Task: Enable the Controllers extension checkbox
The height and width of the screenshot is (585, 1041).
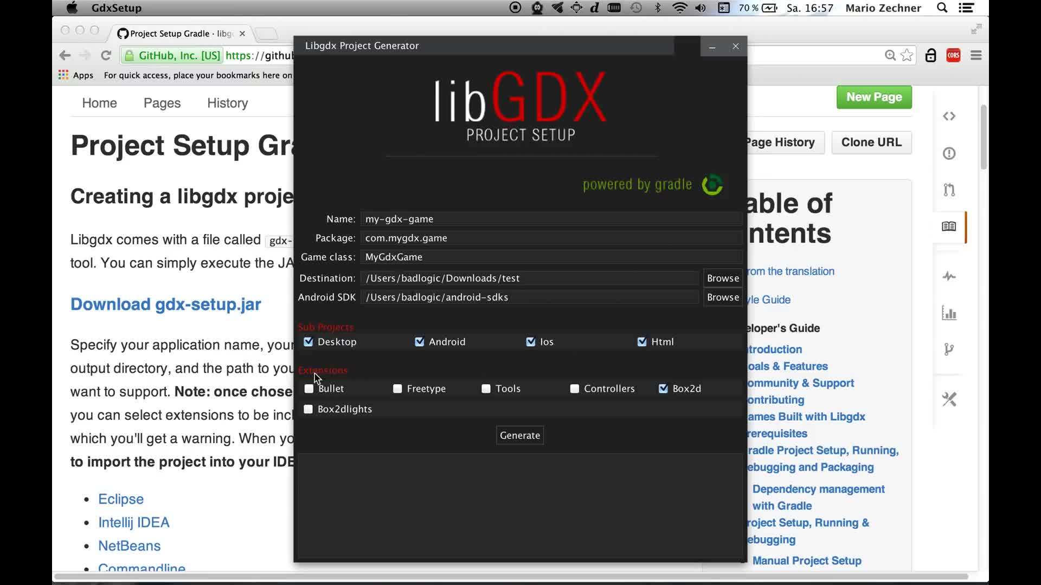Action: 575,389
